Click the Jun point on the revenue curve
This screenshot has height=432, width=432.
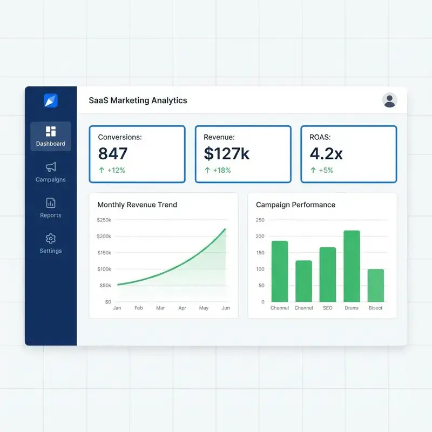click(226, 229)
